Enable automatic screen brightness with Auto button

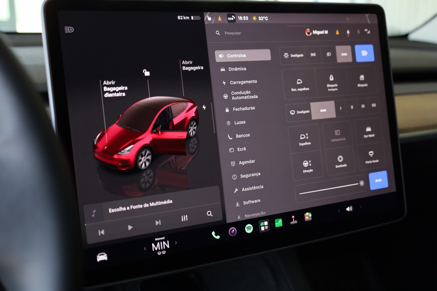379,180
